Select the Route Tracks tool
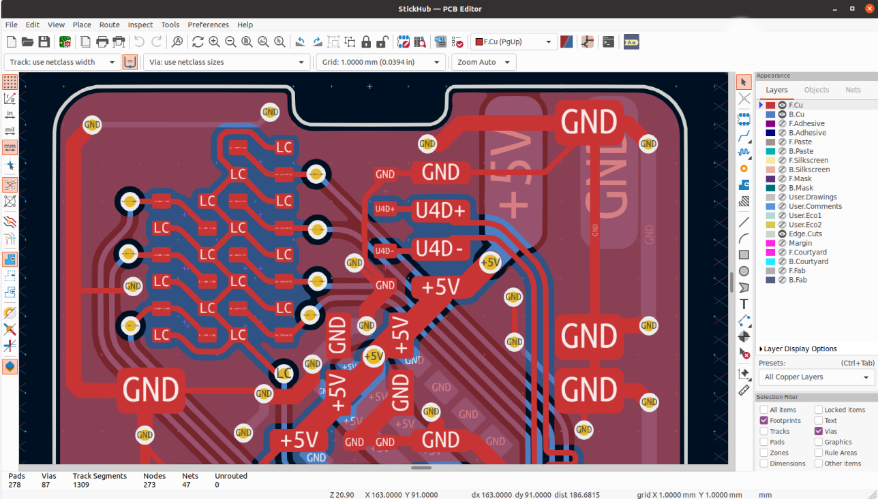This screenshot has height=499, width=878. coord(744,136)
